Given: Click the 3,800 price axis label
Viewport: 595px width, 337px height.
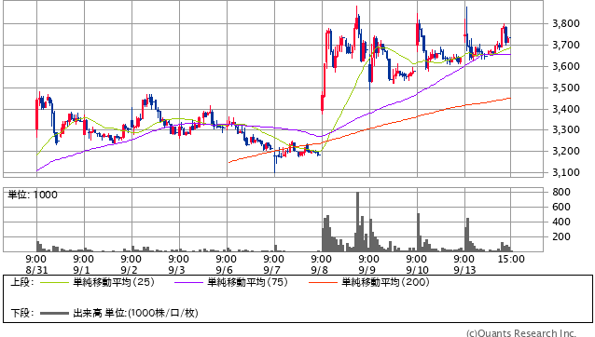Looking at the screenshot, I should [566, 23].
